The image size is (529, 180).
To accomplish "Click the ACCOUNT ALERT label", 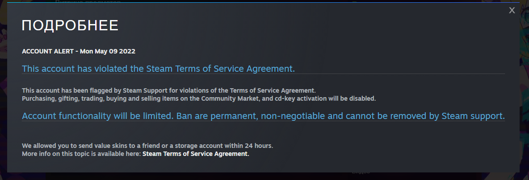I will pos(48,51).
